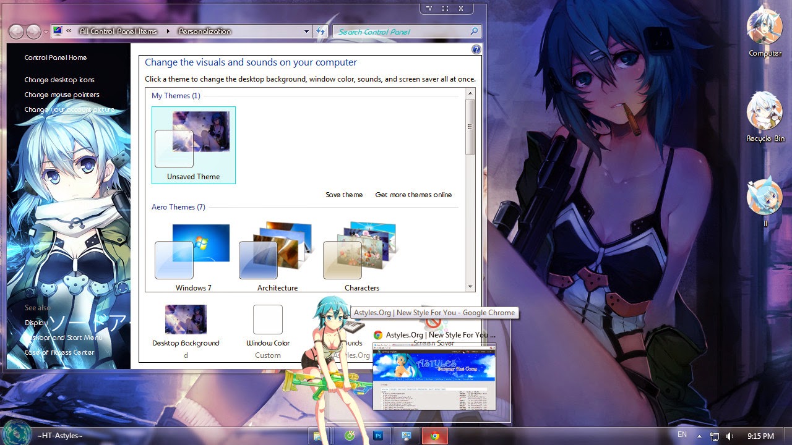Click the theme list scrollbar thumb
Image resolution: width=792 pixels, height=445 pixels.
tap(470, 127)
